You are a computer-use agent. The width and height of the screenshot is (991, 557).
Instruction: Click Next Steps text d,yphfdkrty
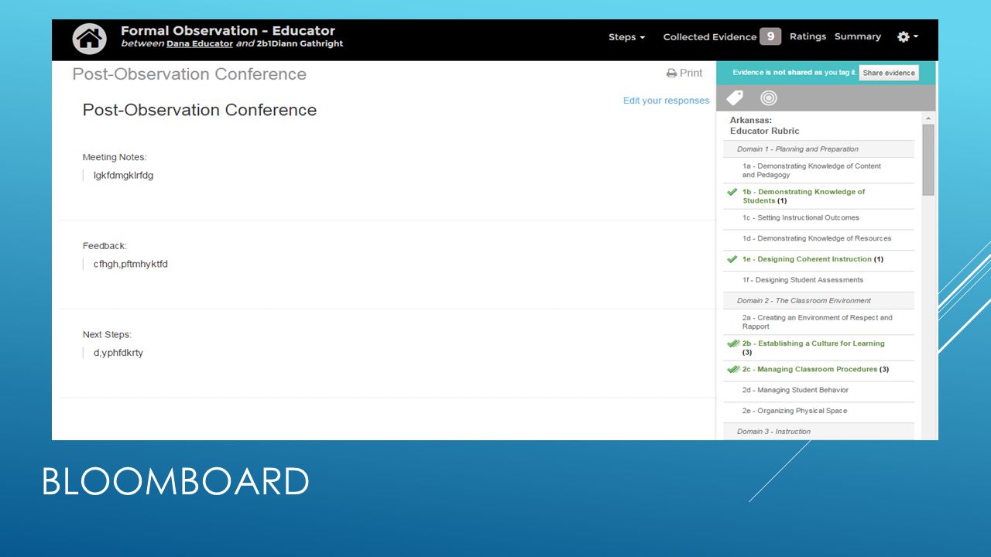[x=118, y=354]
